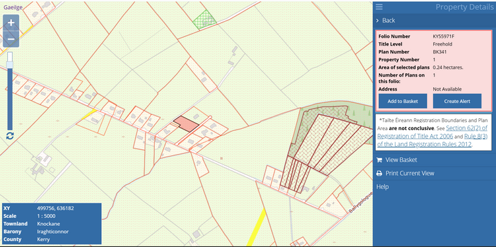The height and width of the screenshot is (247, 496).
Task: Click the yellow road segment at bottom
Action: (x=256, y=227)
